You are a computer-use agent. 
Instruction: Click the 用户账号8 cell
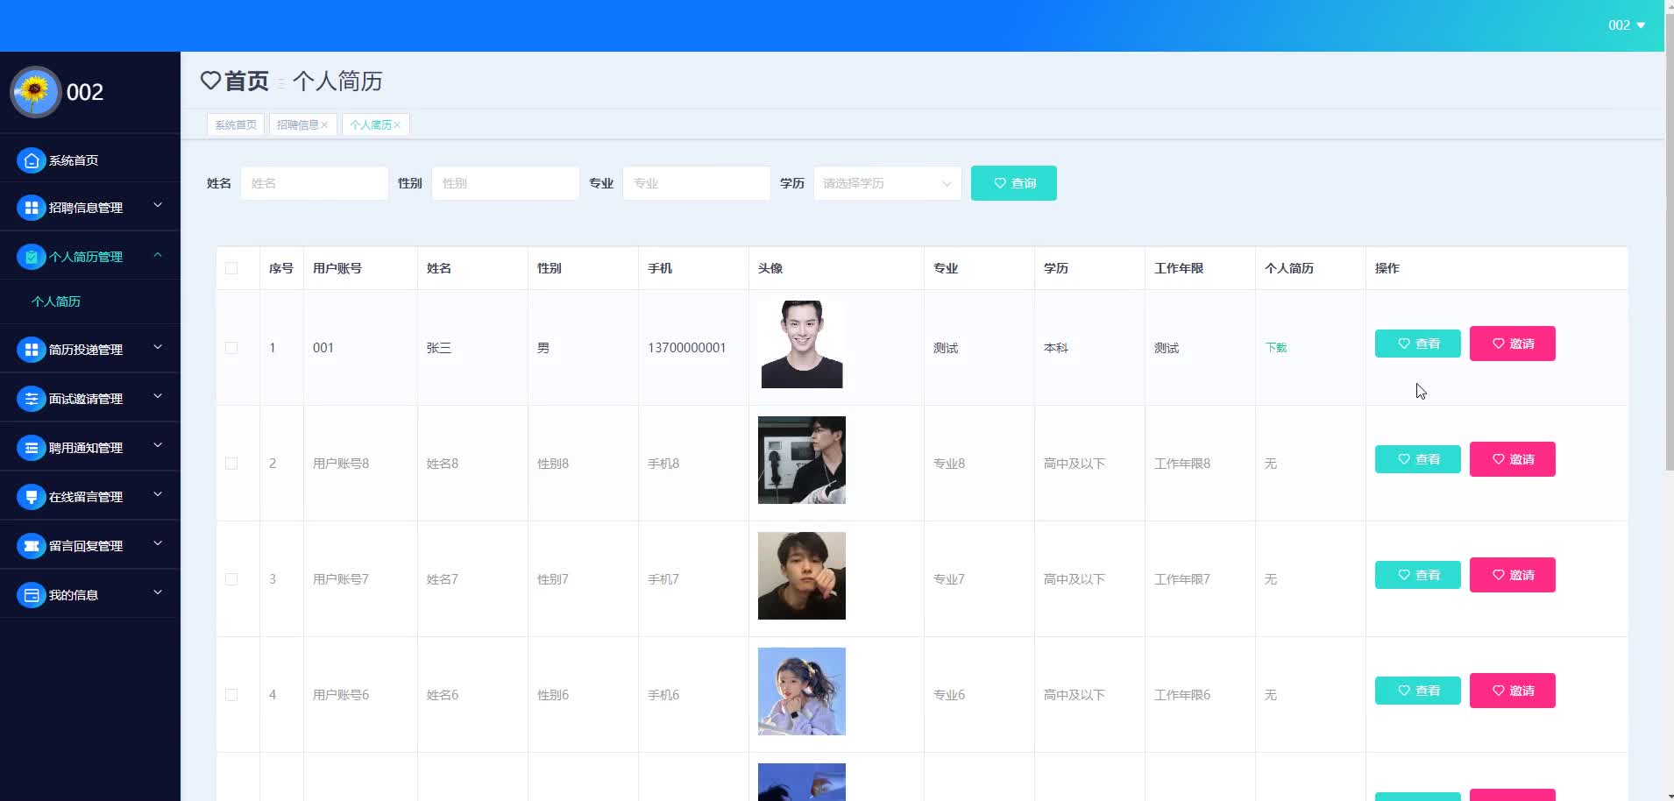tap(341, 464)
